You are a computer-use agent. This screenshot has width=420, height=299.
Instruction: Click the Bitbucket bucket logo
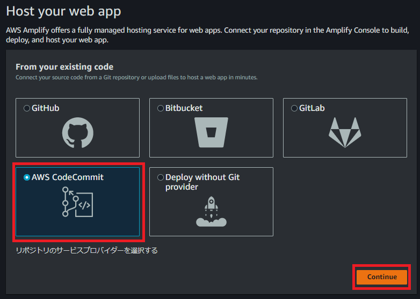click(x=211, y=132)
